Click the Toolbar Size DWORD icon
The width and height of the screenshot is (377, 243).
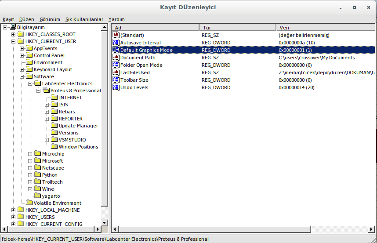116,80
